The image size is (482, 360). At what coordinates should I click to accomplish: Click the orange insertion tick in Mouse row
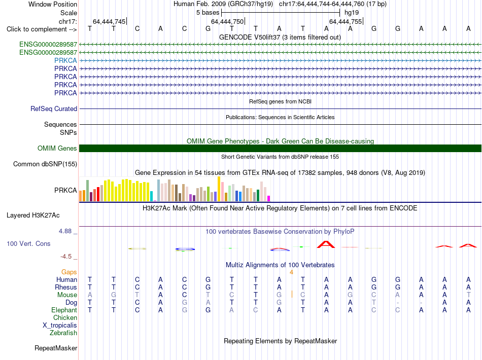(292, 294)
